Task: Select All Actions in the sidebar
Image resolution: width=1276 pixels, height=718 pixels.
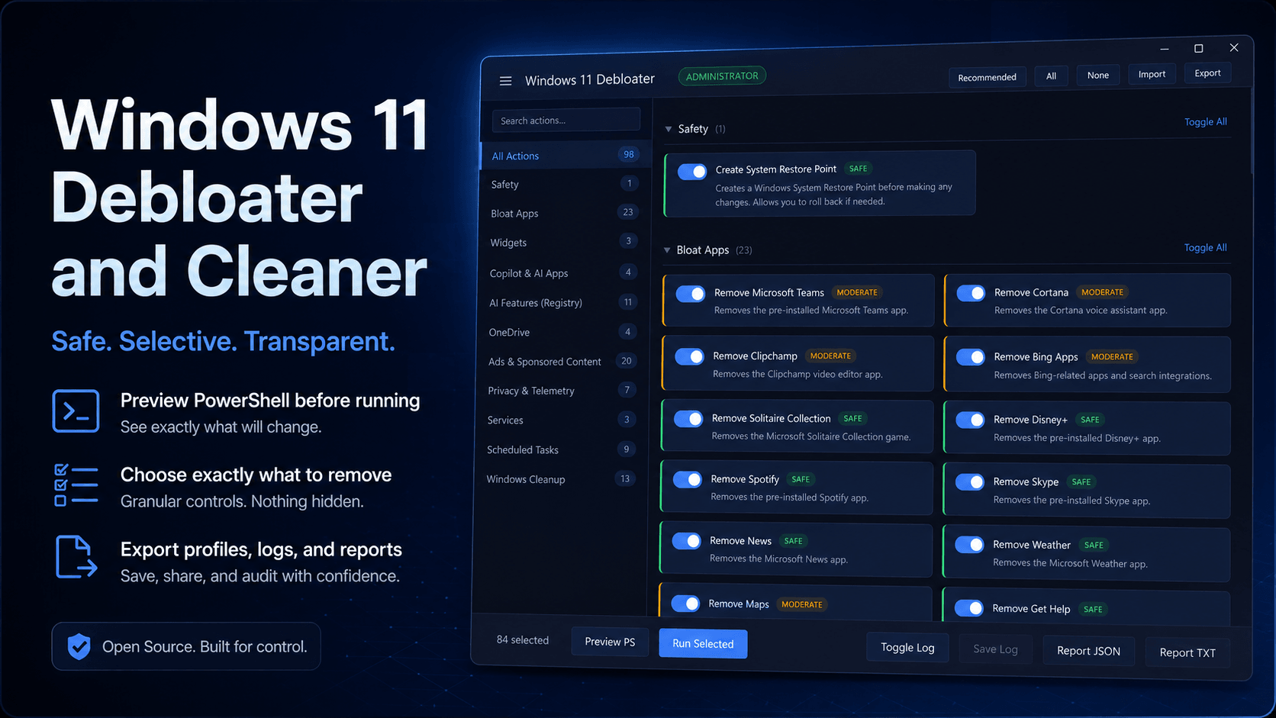Action: (565, 156)
